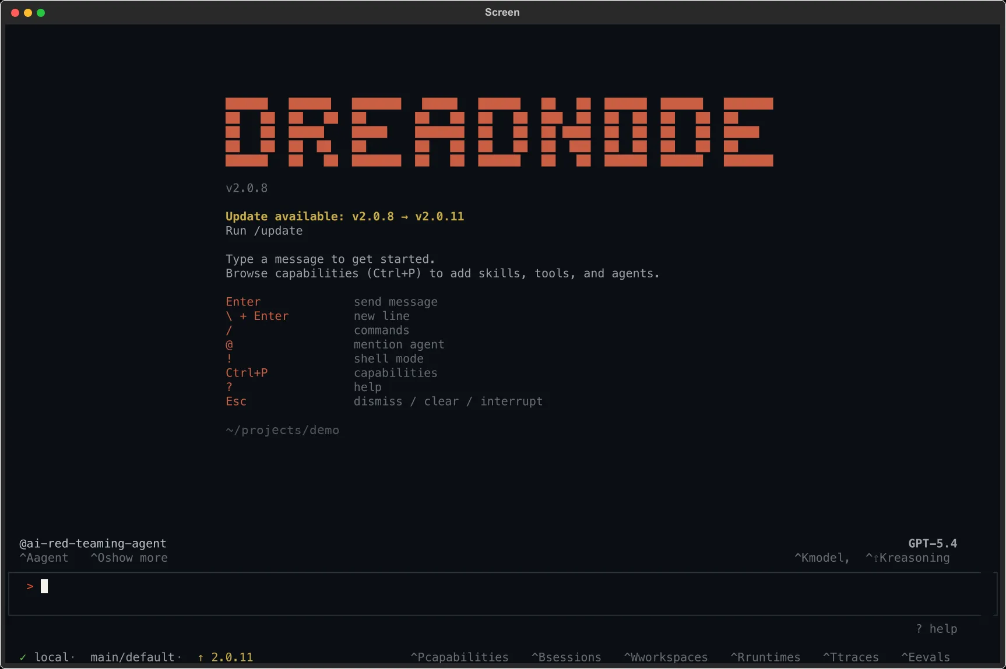Click the red '@' shortcut symbol
The height and width of the screenshot is (669, 1006).
229,344
